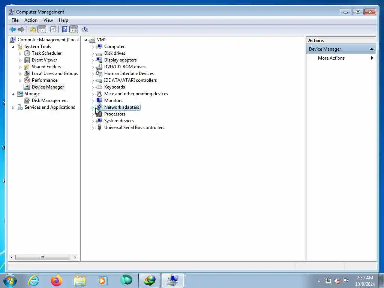The width and height of the screenshot is (384, 288).
Task: Expand the Monitors category
Action: [x=93, y=100]
